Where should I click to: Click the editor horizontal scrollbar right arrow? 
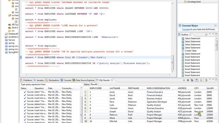[x=170, y=75]
